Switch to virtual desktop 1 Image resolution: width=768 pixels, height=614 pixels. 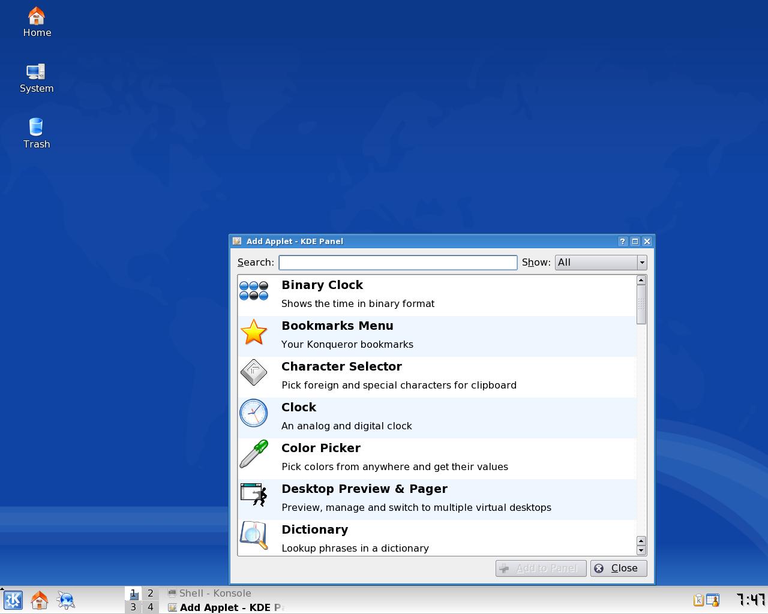pos(133,594)
